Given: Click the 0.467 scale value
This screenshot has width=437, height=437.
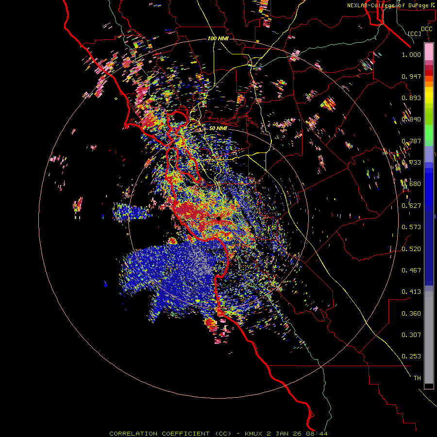Looking at the screenshot, I should pos(411,270).
